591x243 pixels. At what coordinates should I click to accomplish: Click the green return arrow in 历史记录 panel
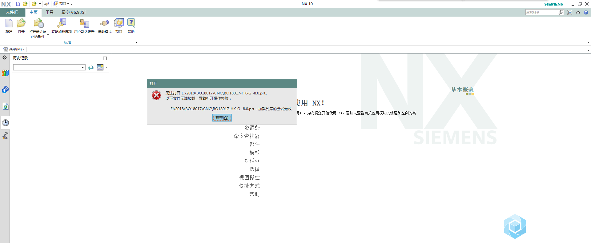(91, 68)
